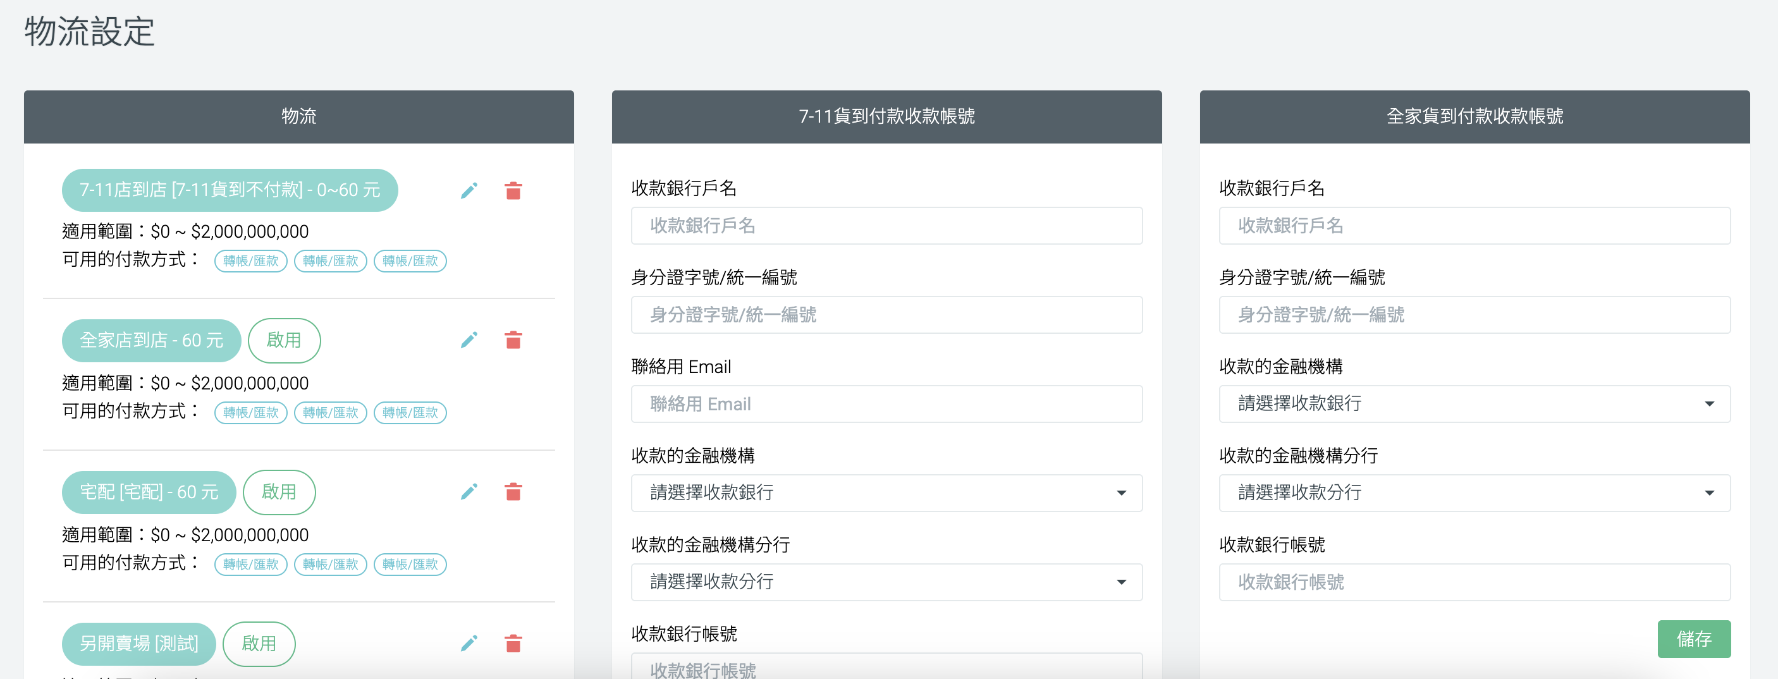Toggle 啟用 for 宅配
The image size is (1778, 679).
(279, 492)
